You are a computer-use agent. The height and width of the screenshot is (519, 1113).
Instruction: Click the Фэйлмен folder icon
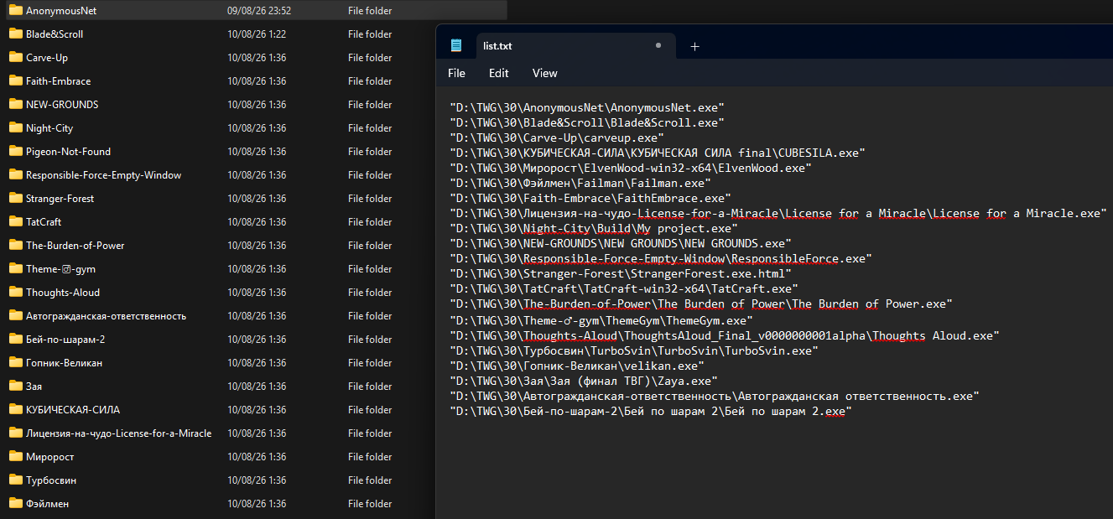click(x=15, y=504)
